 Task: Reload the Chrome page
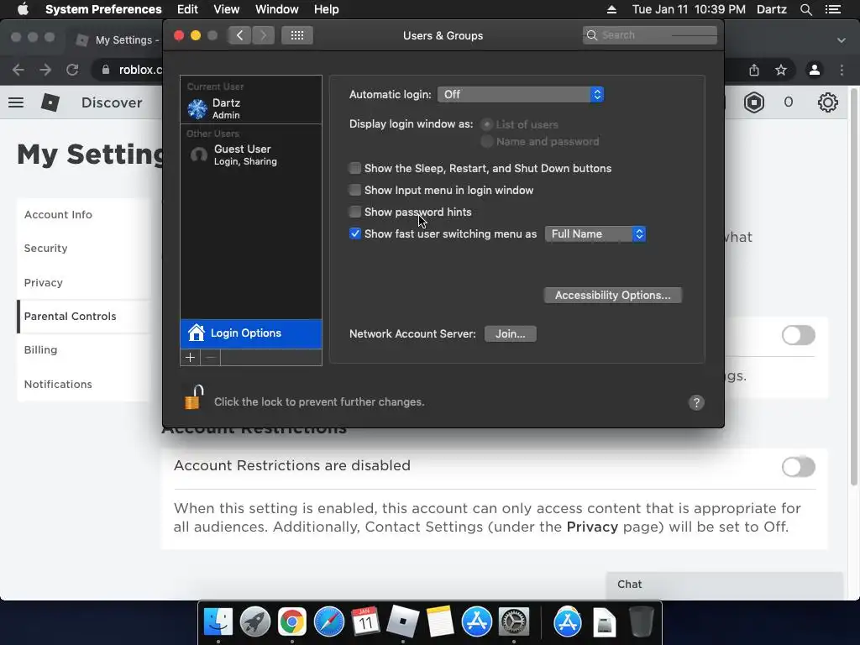[72, 70]
